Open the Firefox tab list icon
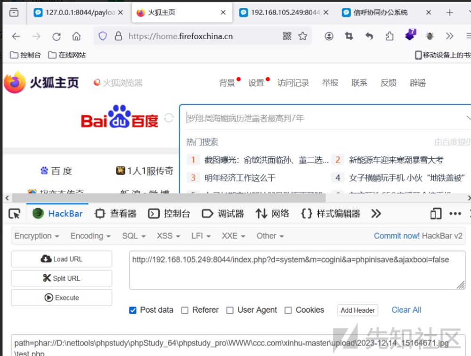471x356 pixels. [14, 12]
